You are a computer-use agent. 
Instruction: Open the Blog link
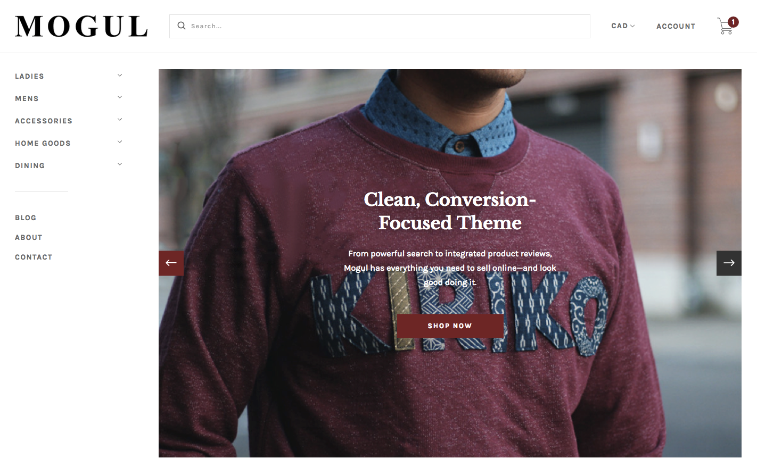pos(26,218)
